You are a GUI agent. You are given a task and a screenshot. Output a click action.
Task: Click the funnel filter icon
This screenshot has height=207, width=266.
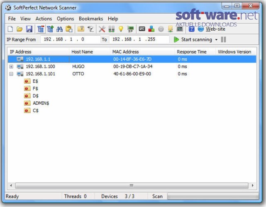(x=90, y=29)
